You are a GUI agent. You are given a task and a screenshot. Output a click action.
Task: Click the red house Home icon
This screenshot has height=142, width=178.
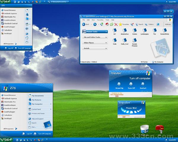pos(107,24)
